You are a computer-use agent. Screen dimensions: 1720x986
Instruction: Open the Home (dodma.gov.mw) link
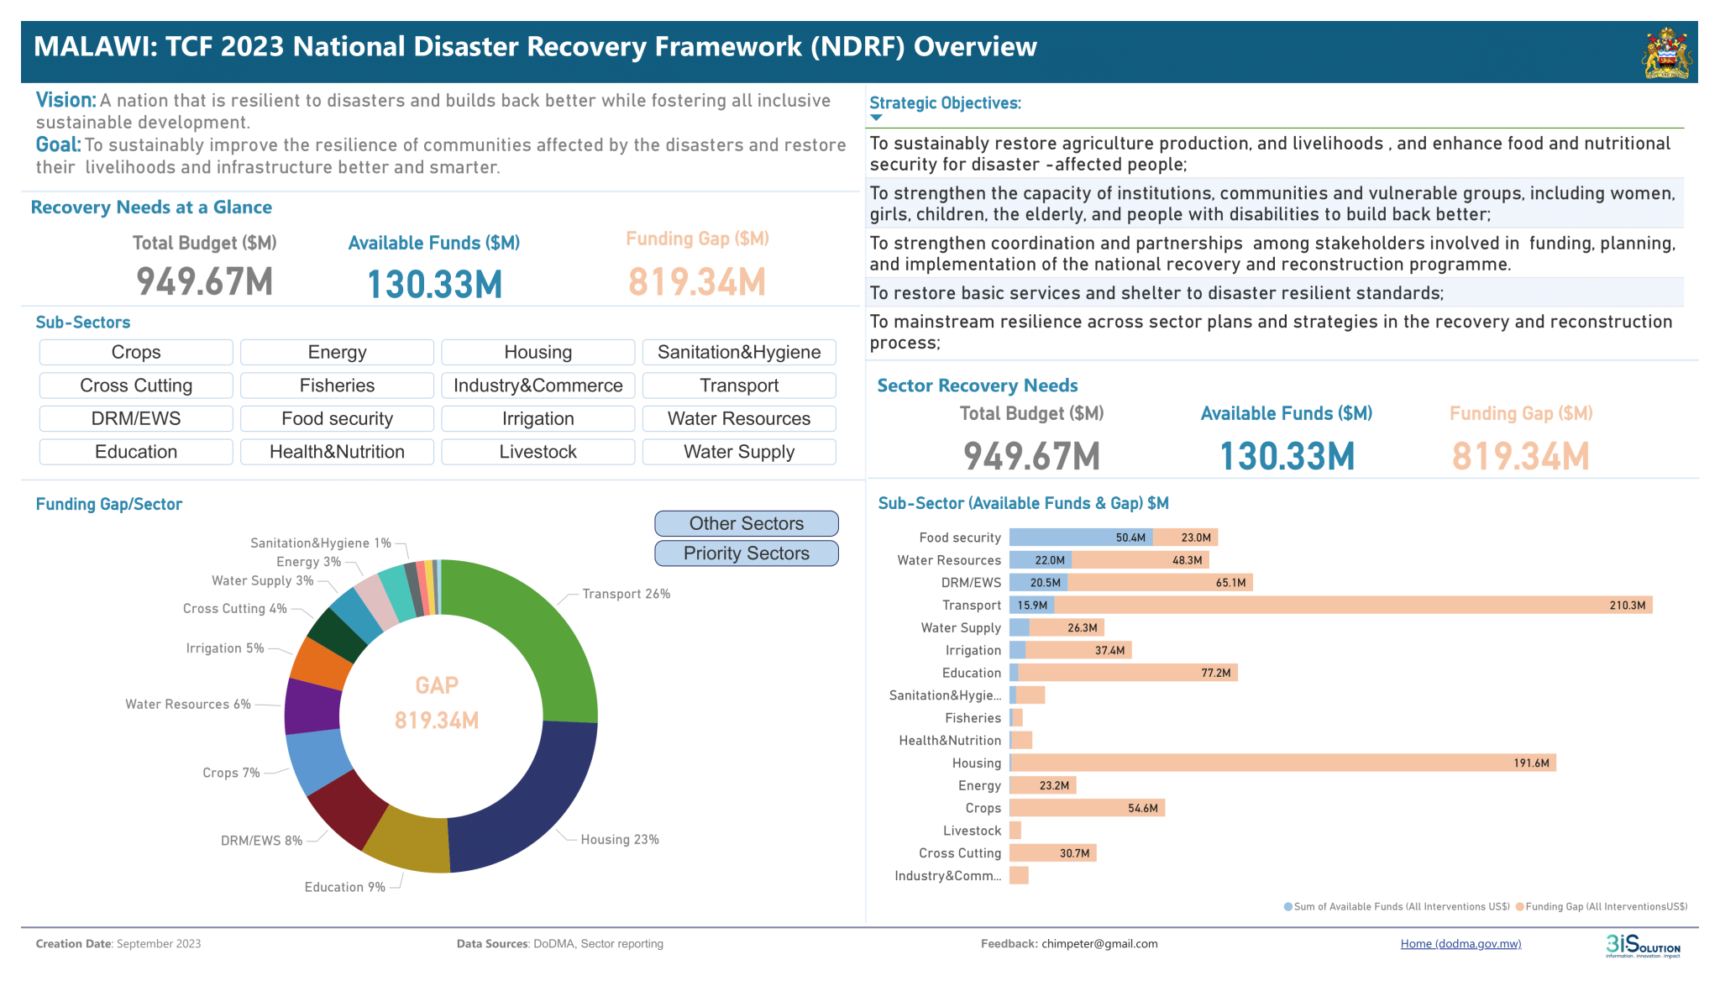[1460, 944]
